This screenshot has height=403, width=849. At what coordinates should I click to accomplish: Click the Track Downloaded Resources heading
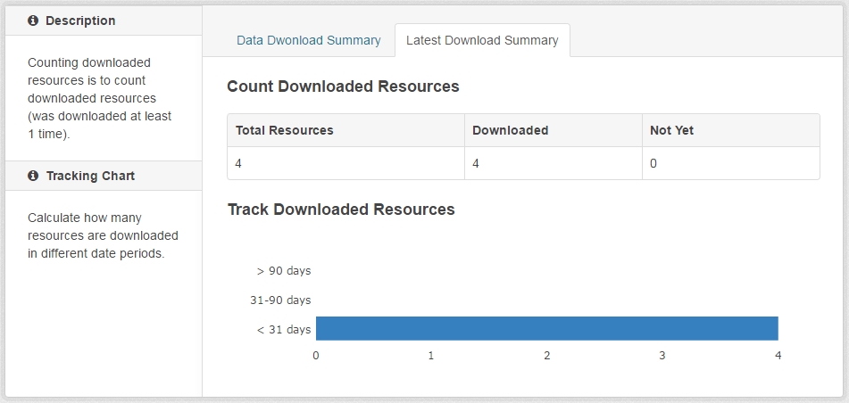click(x=341, y=210)
